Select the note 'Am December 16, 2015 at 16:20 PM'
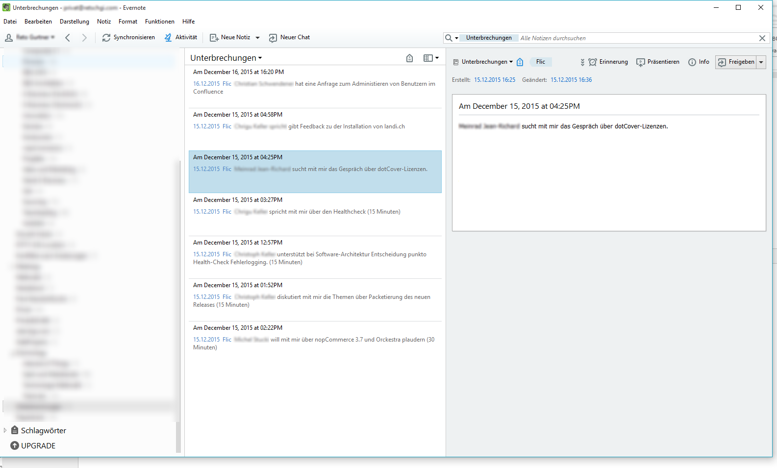The image size is (777, 468). (x=315, y=87)
